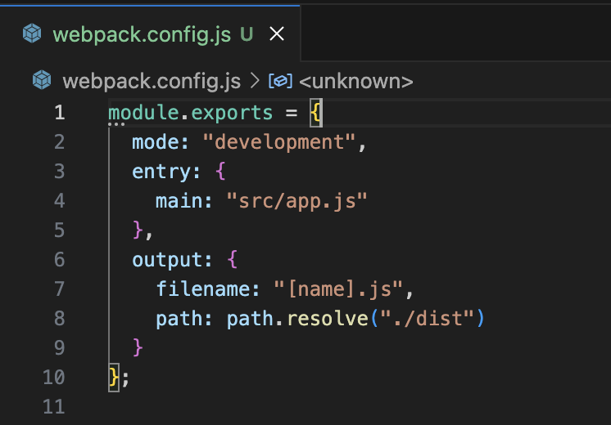Click line number 11 in gutter

coord(54,407)
